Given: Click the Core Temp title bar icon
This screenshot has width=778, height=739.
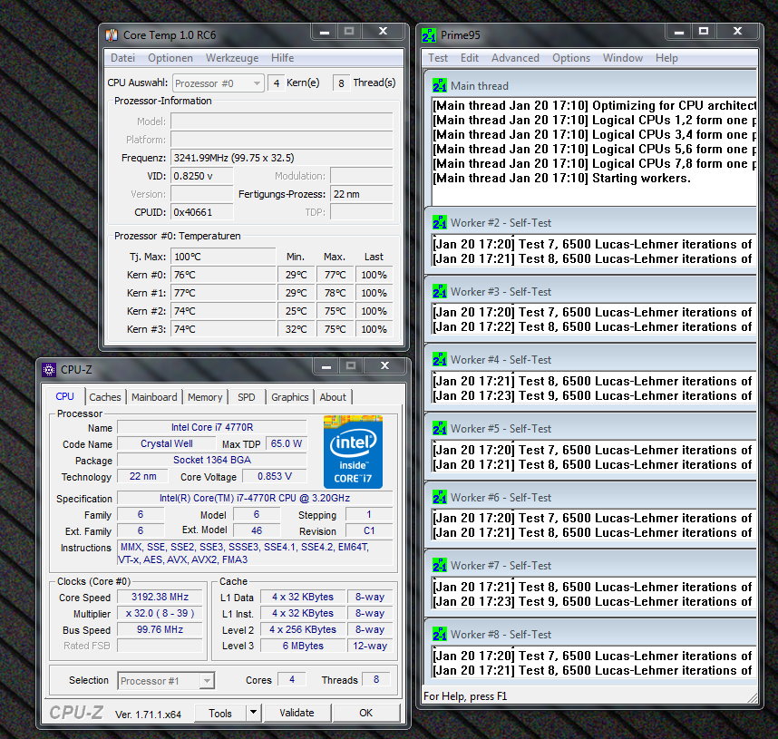Looking at the screenshot, I should click(112, 35).
